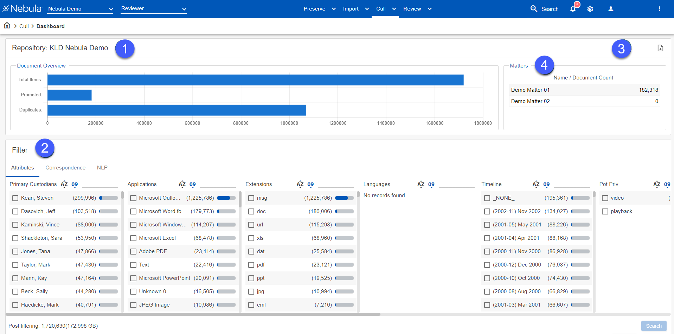Click the Timeline filter input field

(x=572, y=184)
